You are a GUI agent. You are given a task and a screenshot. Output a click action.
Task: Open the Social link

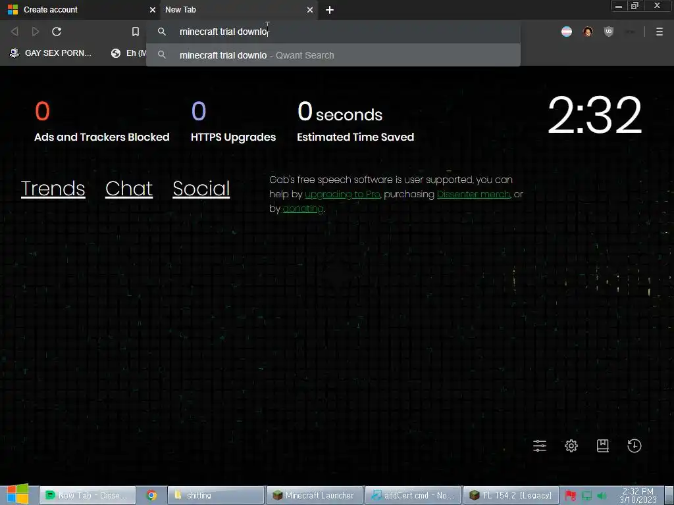coord(201,189)
